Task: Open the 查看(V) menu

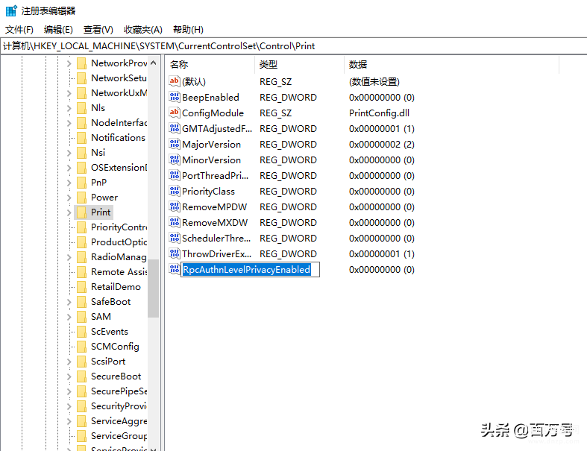Action: 98,30
